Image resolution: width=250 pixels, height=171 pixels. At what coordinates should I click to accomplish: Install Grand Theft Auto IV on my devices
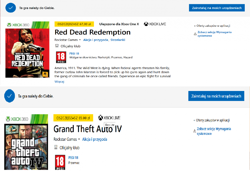[216, 96]
